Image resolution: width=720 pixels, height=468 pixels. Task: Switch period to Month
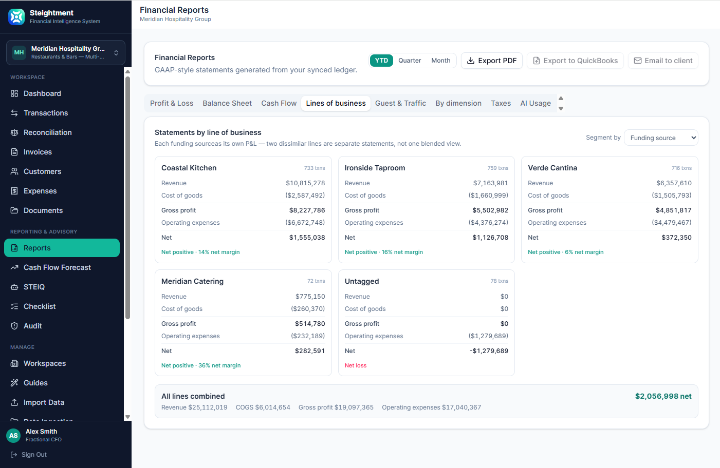tap(441, 61)
